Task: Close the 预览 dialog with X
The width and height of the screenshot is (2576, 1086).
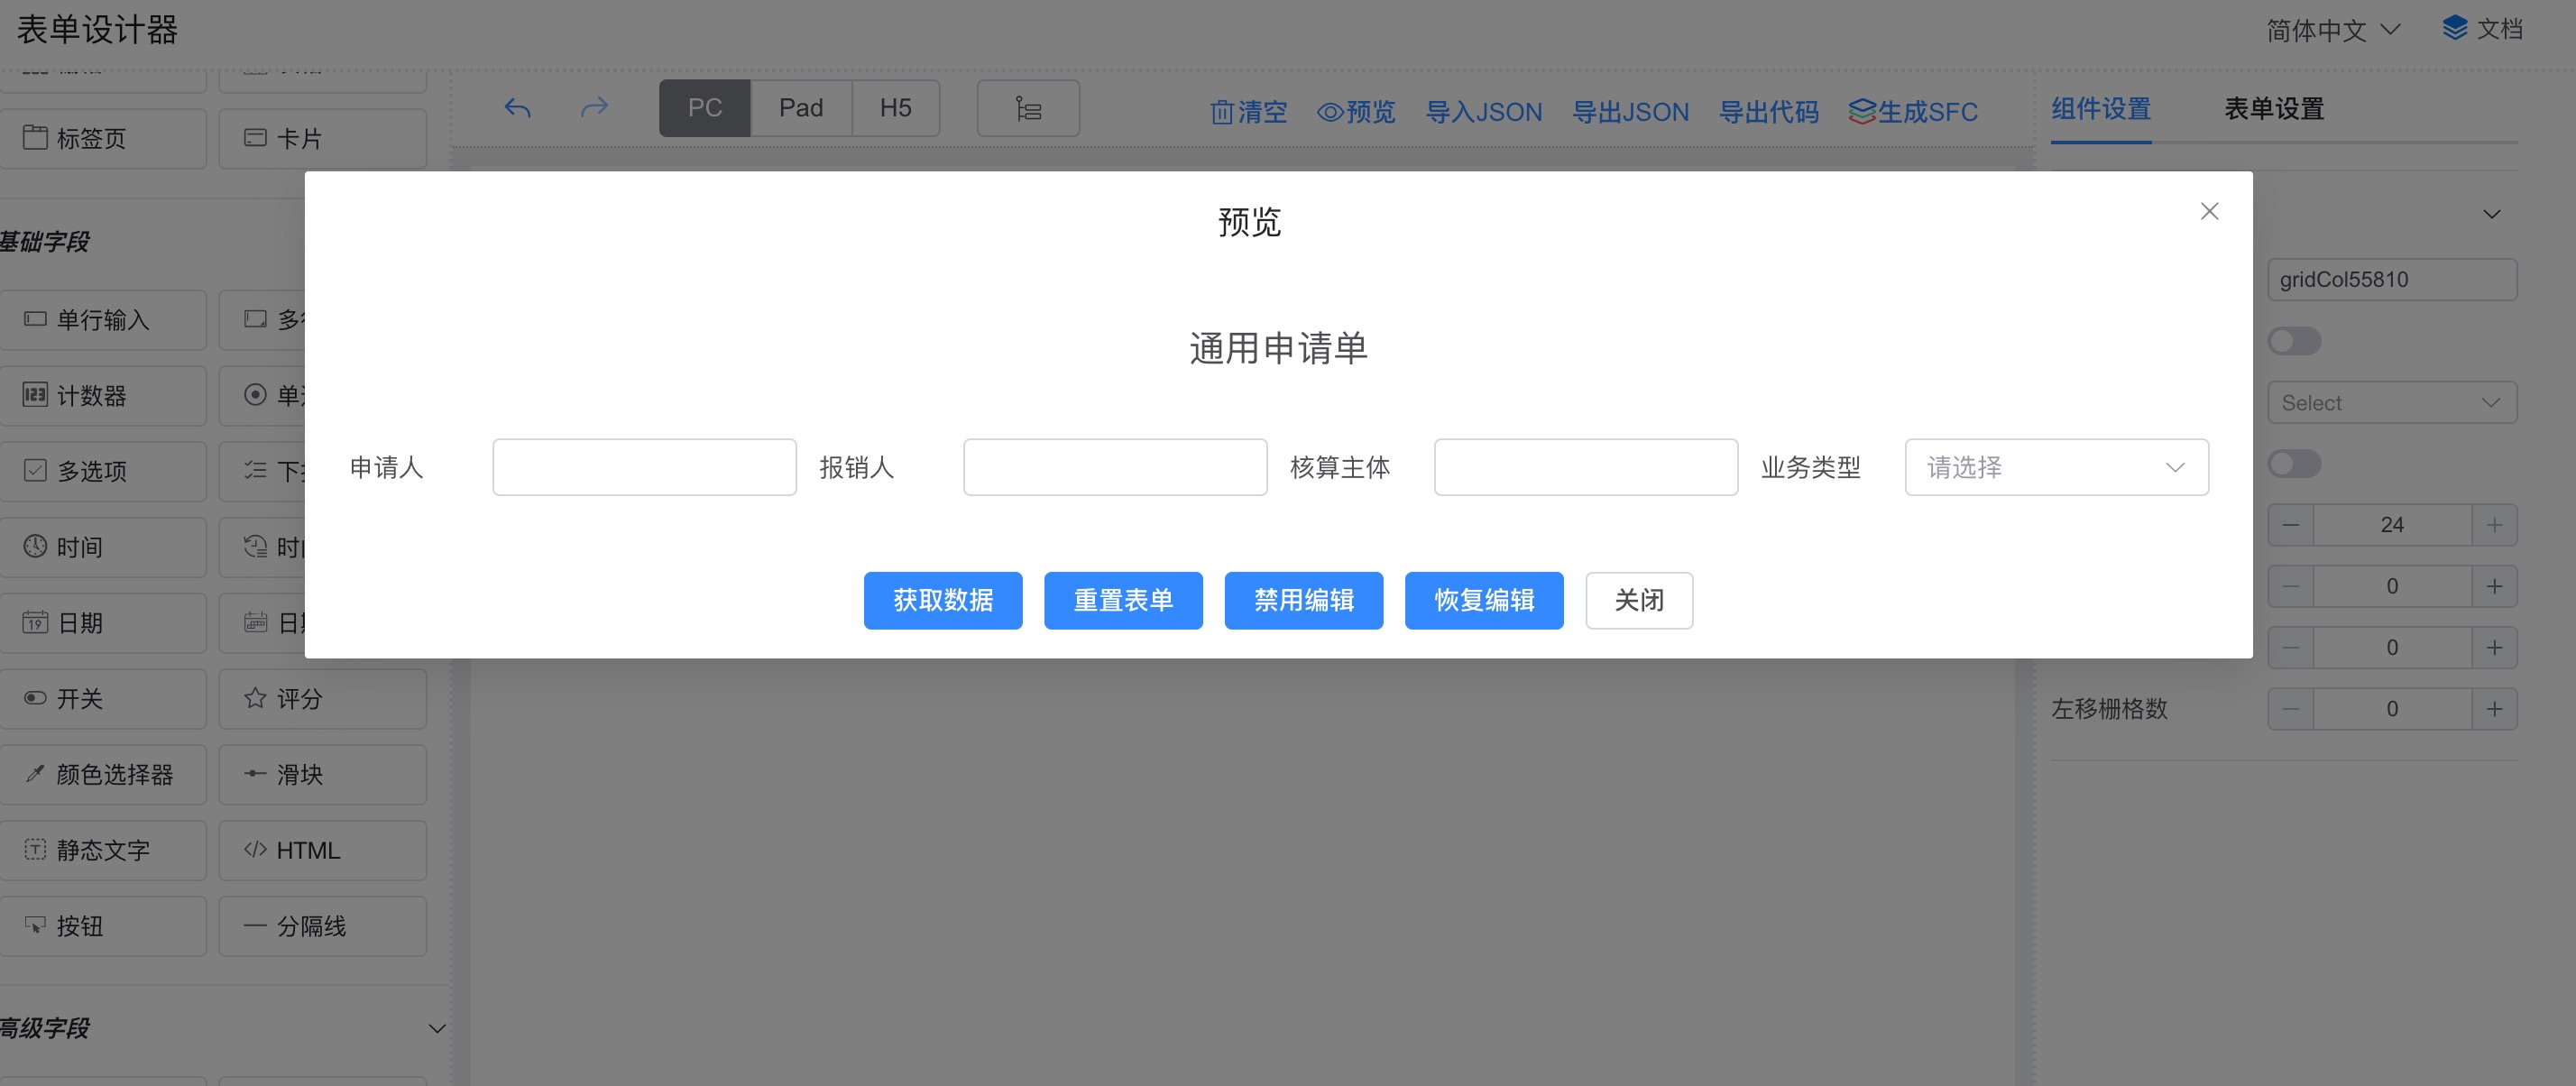Action: pyautogui.click(x=2209, y=211)
